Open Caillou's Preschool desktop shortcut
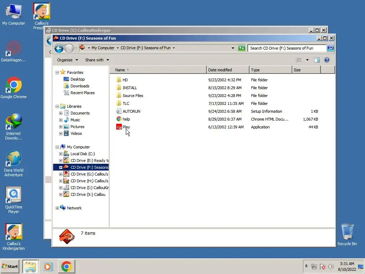Viewport: 365px width, 274px height. [x=41, y=16]
